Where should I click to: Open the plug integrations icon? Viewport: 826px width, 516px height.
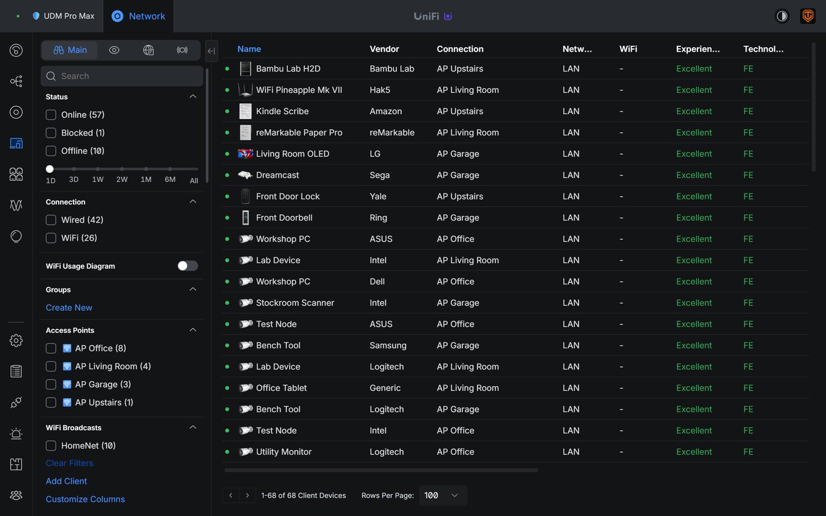(16, 402)
